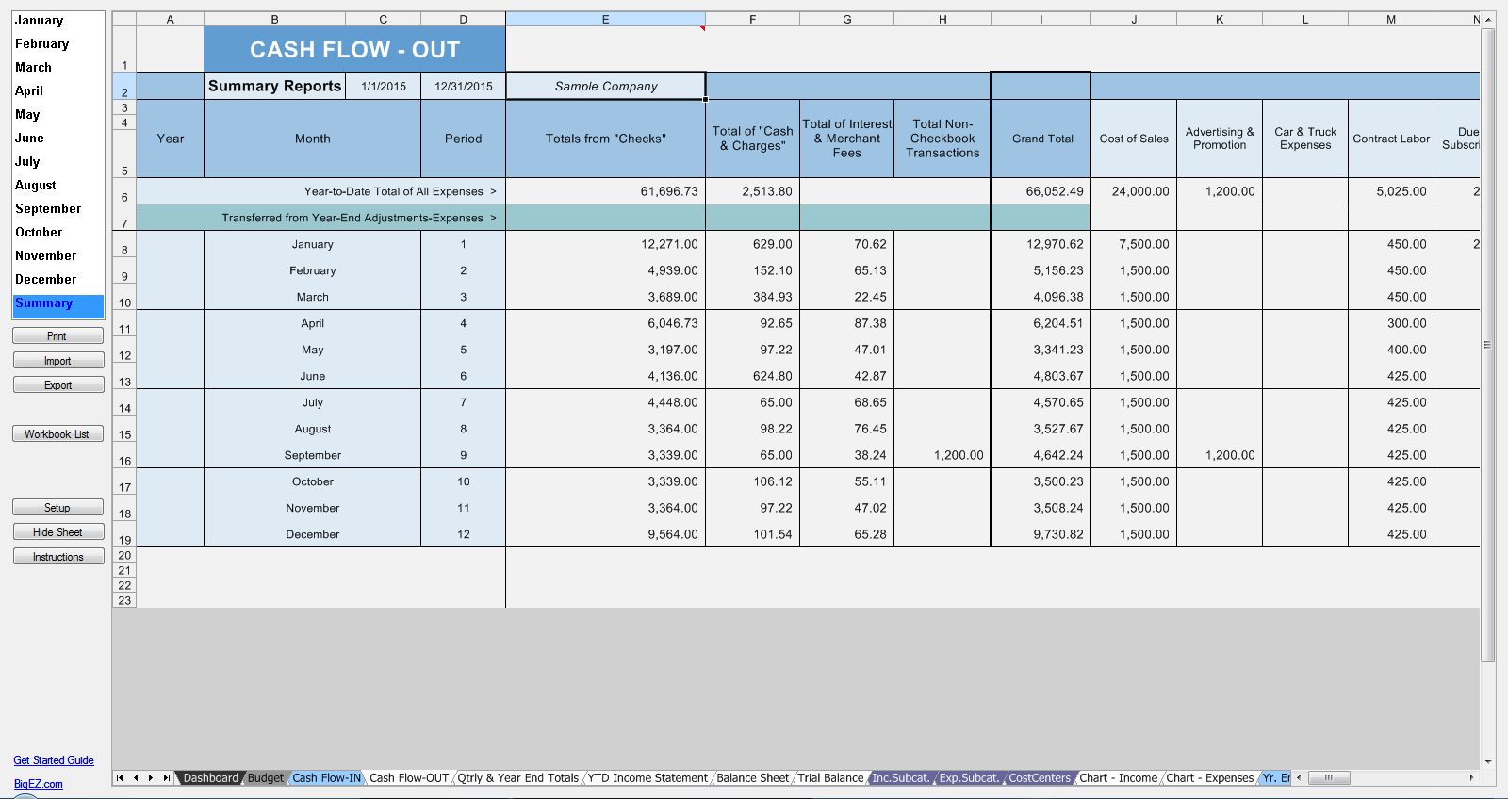Click the Export button
The height and width of the screenshot is (799, 1508).
[x=57, y=385]
